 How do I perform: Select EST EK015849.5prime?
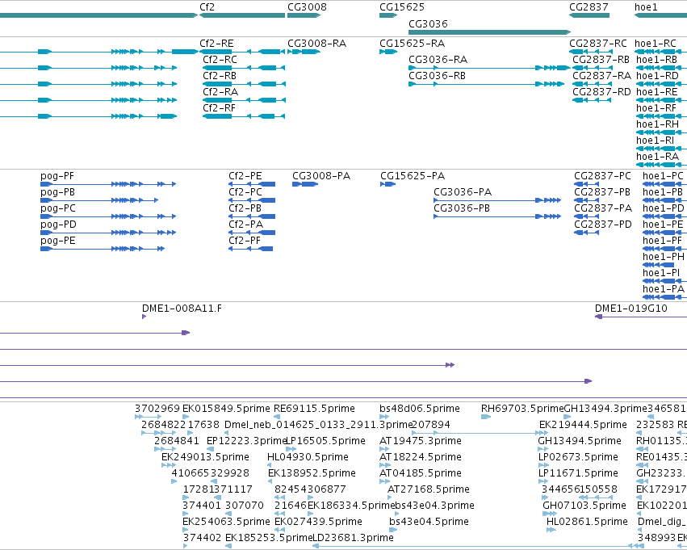[x=186, y=417]
